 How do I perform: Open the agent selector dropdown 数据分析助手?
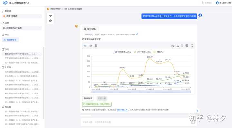click(22, 16)
